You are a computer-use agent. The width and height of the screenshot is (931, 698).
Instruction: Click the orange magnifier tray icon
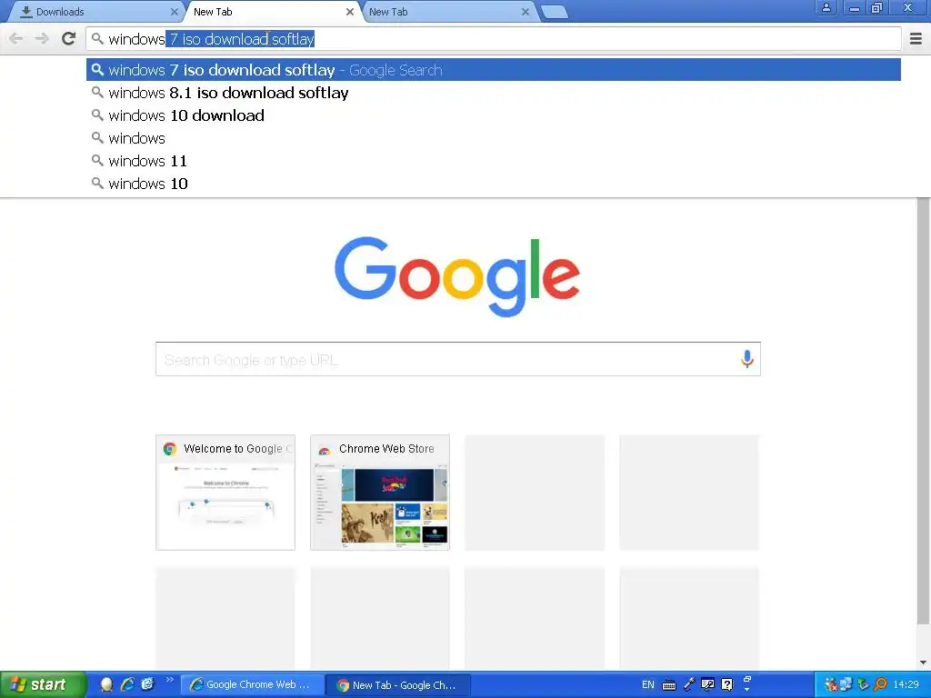coord(880,685)
